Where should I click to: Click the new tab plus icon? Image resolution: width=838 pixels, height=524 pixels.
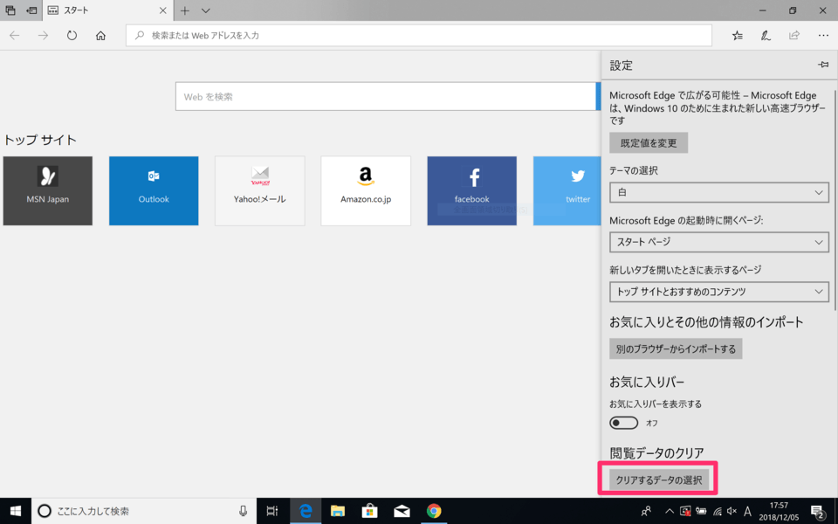(x=184, y=10)
